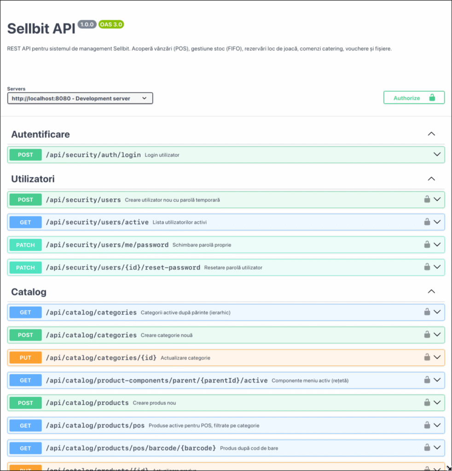Viewport: 452px width, 471px height.
Task: Collapse the Utilizatori section chevron
Action: (x=431, y=179)
